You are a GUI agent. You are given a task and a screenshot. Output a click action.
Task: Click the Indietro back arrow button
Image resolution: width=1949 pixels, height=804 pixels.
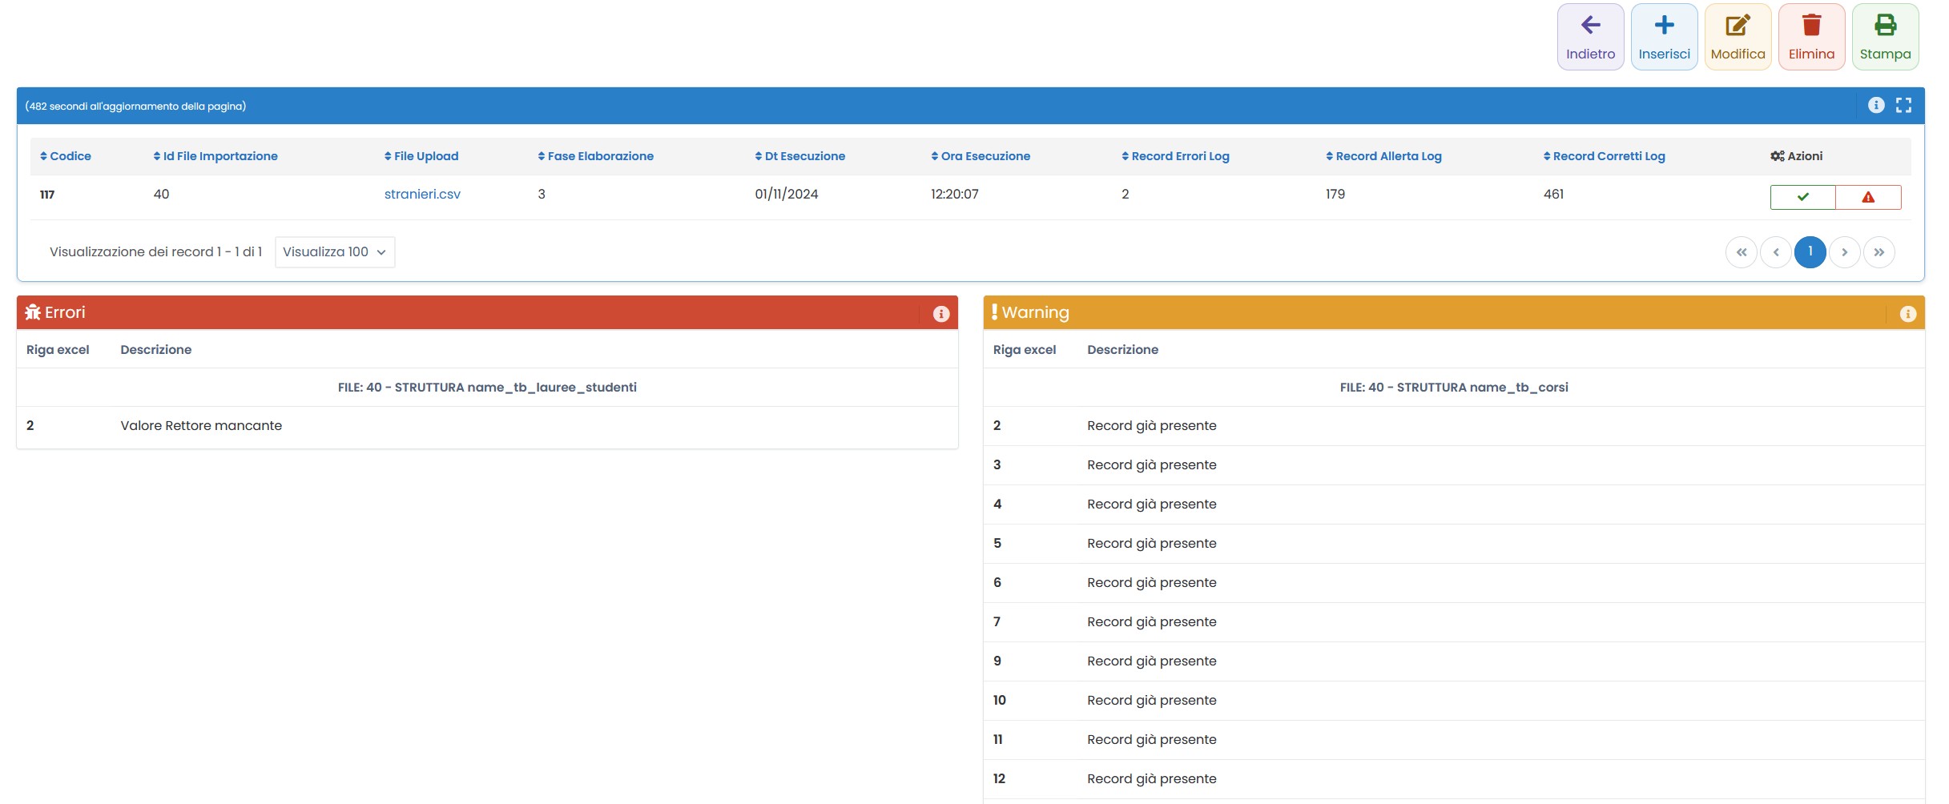click(1590, 37)
